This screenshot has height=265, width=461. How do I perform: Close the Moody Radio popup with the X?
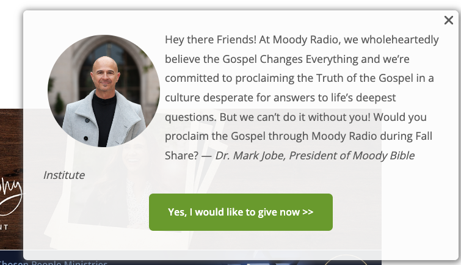(x=449, y=21)
